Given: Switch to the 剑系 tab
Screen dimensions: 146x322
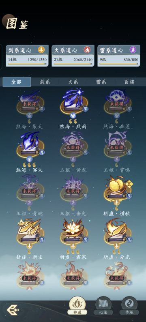Looking at the screenshot, I should pyautogui.click(x=45, y=82).
